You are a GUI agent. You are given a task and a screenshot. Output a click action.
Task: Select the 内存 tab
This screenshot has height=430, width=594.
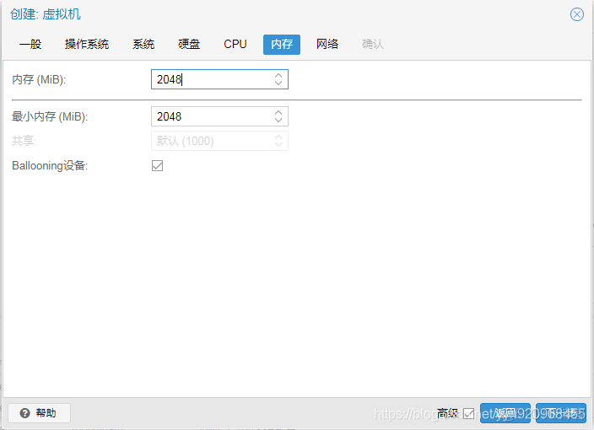point(282,45)
